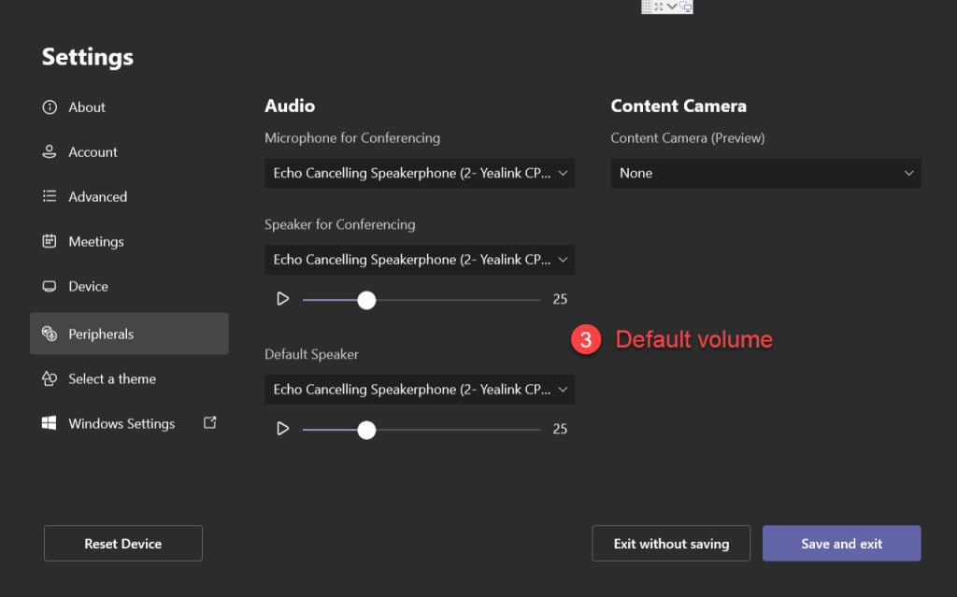
Task: Open Select a theme page
Action: [111, 379]
